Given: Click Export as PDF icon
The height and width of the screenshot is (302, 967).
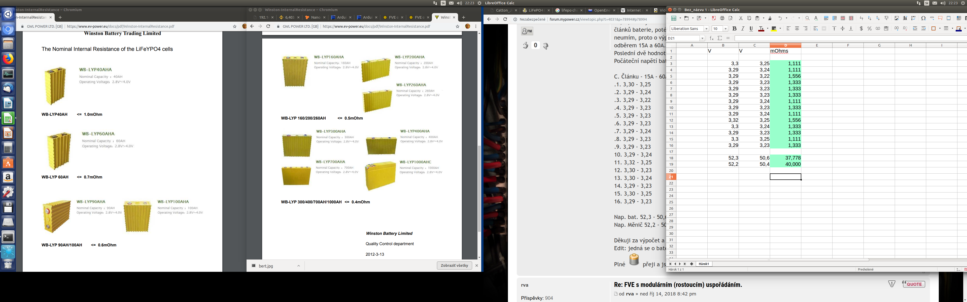Looking at the screenshot, I should click(714, 18).
